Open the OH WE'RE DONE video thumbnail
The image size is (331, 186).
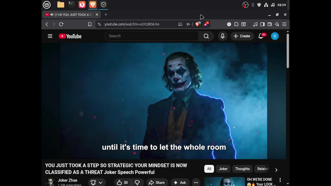224,182
